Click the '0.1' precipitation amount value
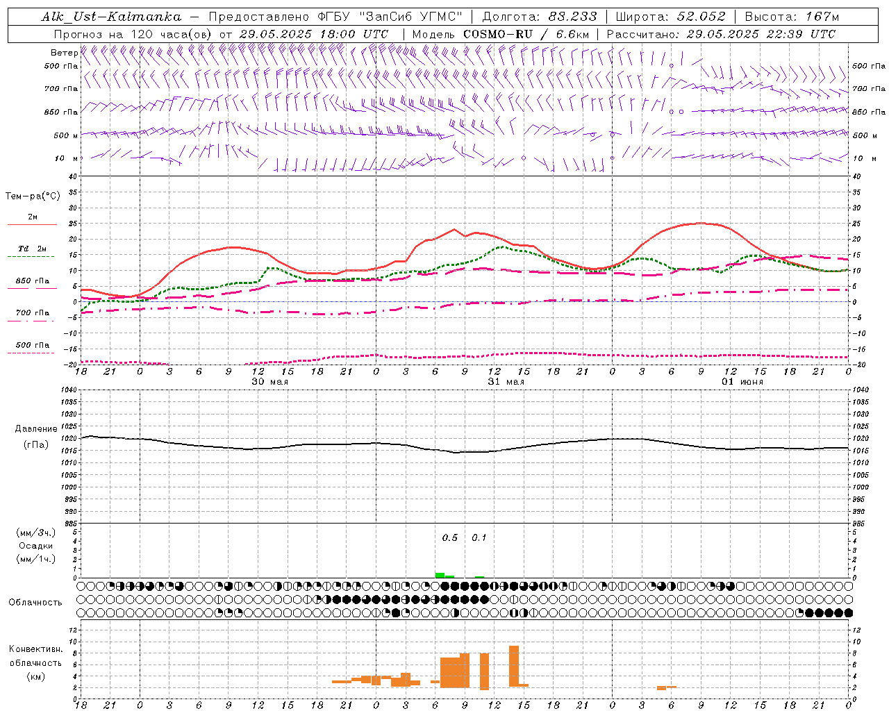The height and width of the screenshot is (711, 889). (479, 537)
